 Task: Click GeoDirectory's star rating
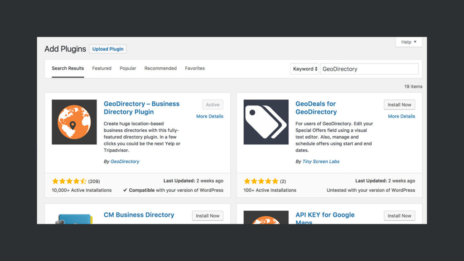pyautogui.click(x=68, y=180)
